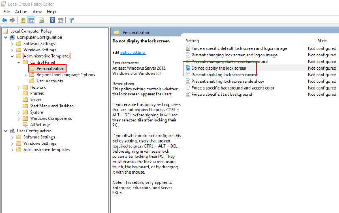Open the Action menu
The image size is (339, 213).
(21, 12)
